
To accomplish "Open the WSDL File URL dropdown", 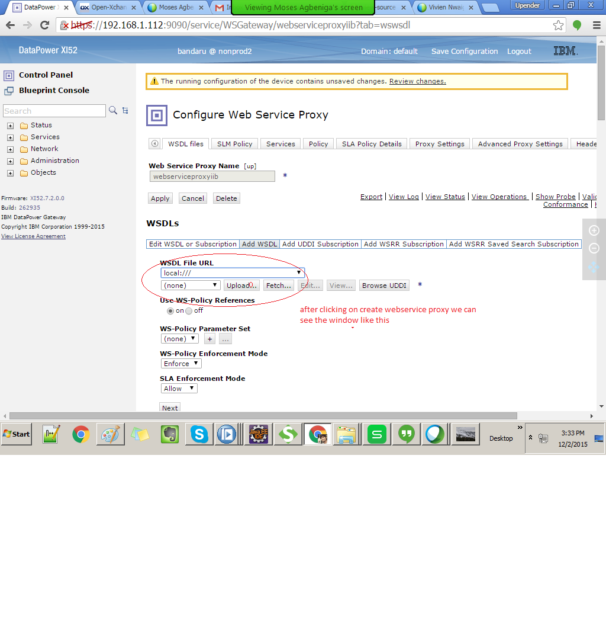I will (299, 272).
